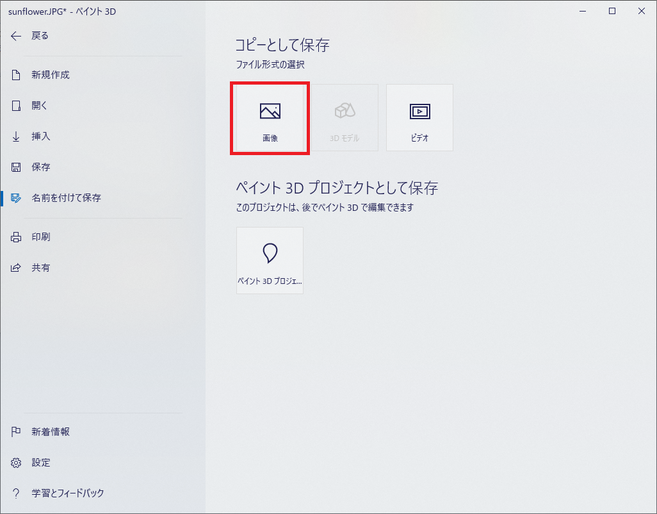Click the 名前を付けて保存 save-as icon
Image resolution: width=657 pixels, height=514 pixels.
pos(15,197)
